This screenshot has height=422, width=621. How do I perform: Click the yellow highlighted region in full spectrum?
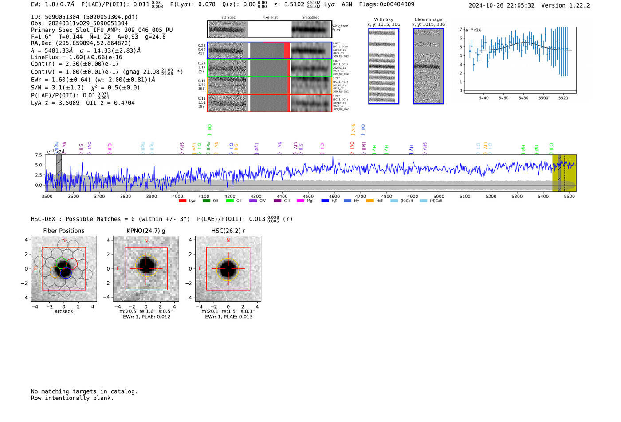564,173
